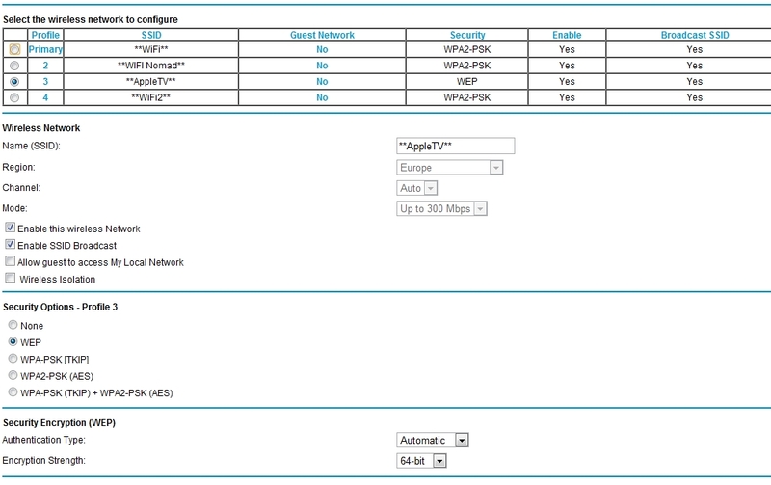Screen dimensions: 771x485
Task: Select profile 3 radio button
Action: click(x=14, y=82)
